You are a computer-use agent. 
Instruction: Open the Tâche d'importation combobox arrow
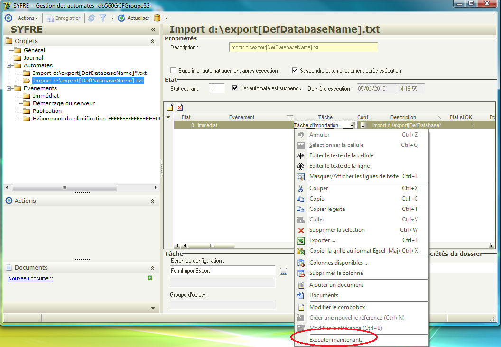click(352, 126)
